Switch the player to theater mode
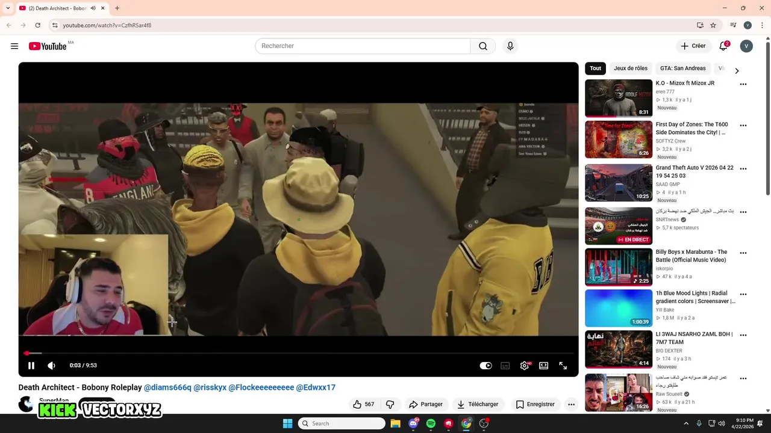This screenshot has height=433, width=771. (544, 365)
